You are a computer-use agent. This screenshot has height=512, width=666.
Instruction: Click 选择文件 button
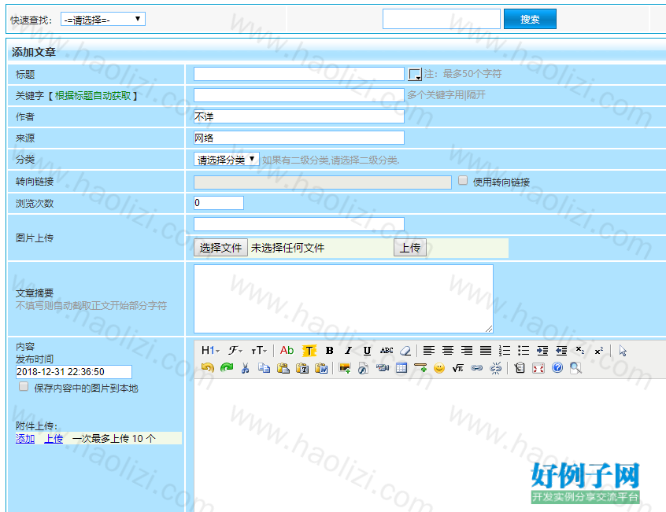pyautogui.click(x=220, y=248)
